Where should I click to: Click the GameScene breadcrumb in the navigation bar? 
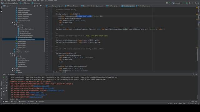point(36,3)
